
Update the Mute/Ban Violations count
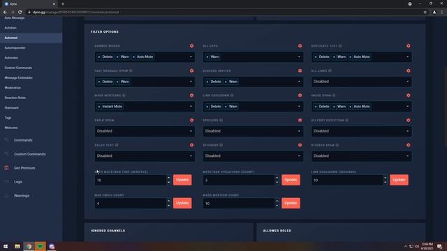291,180
